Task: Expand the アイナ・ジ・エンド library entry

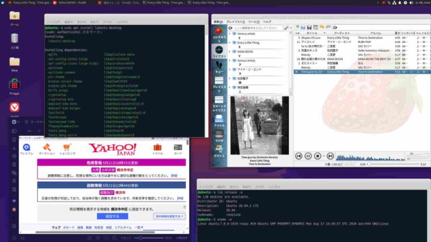Action: coord(230,69)
